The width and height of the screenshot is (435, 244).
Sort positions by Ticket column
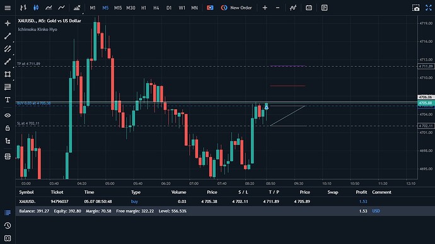coord(57,192)
